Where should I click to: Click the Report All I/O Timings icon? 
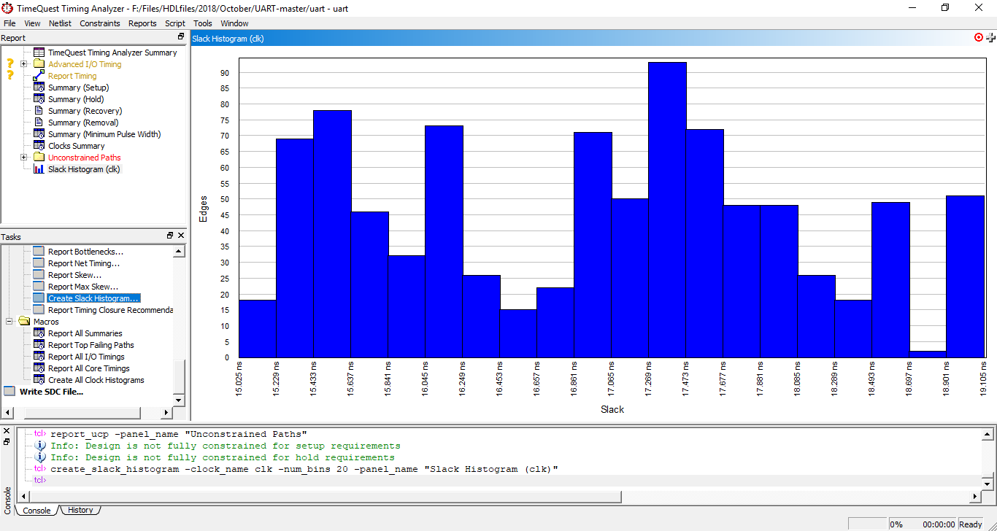tap(39, 357)
